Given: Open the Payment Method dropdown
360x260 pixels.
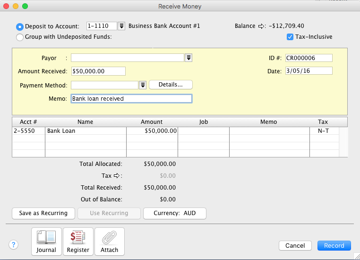Looking at the screenshot, I should tap(143, 85).
